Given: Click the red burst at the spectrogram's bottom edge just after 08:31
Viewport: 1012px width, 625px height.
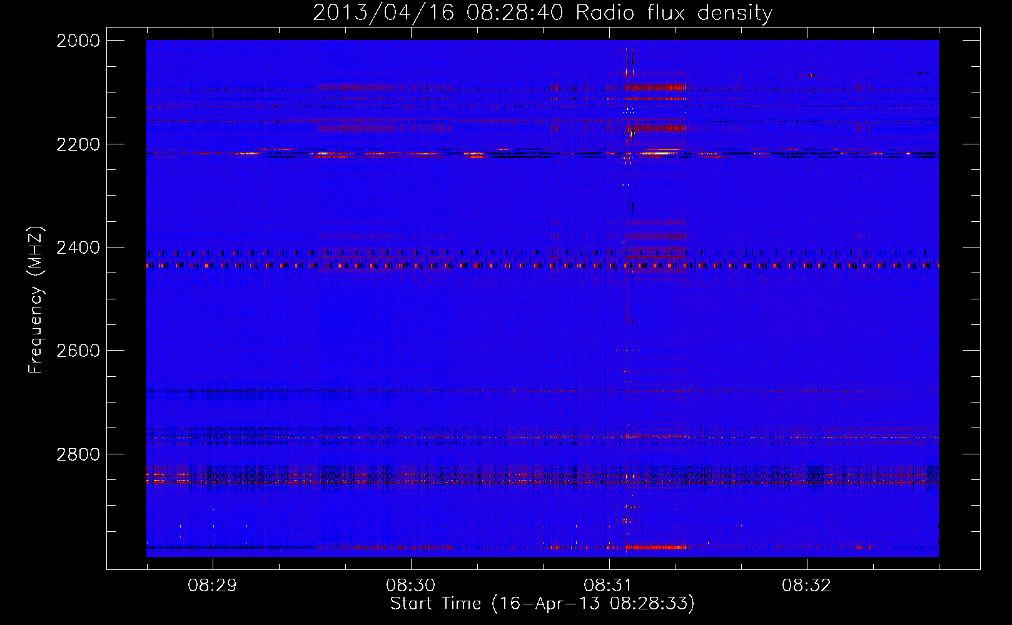Looking at the screenshot, I should tap(655, 547).
